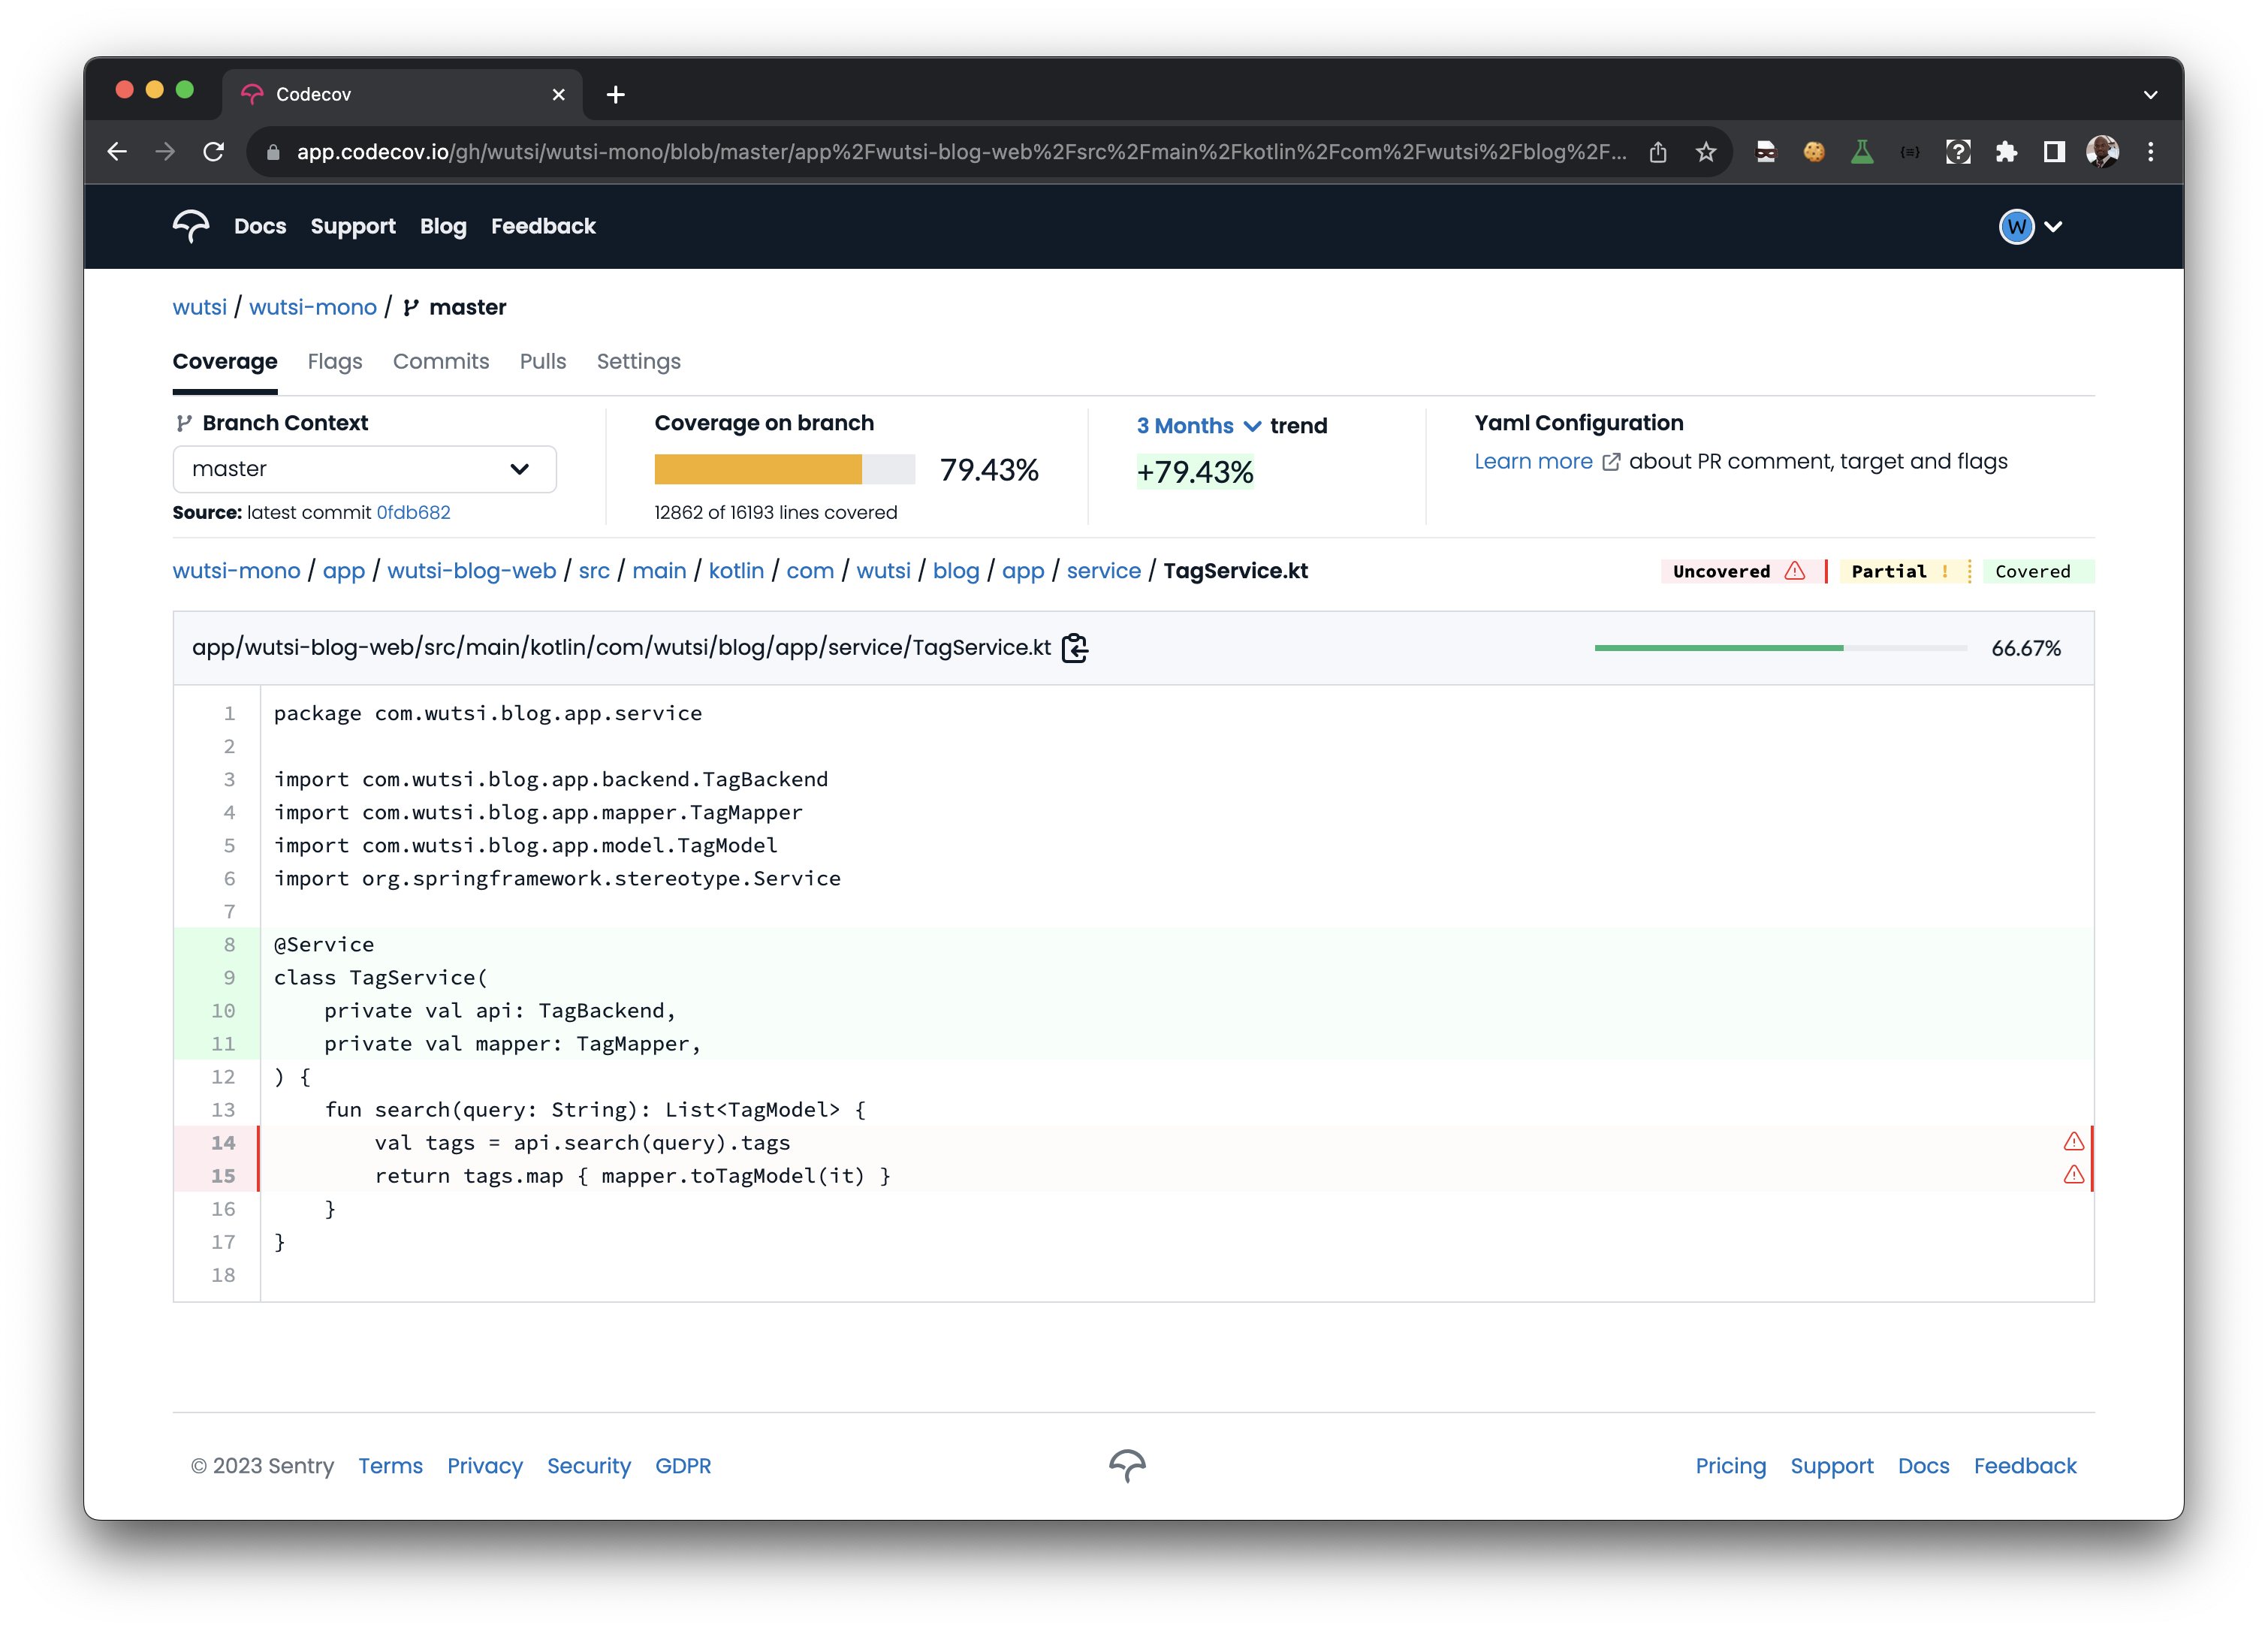This screenshot has width=2268, height=1631.
Task: Switch to the Commits tab
Action: tap(440, 362)
